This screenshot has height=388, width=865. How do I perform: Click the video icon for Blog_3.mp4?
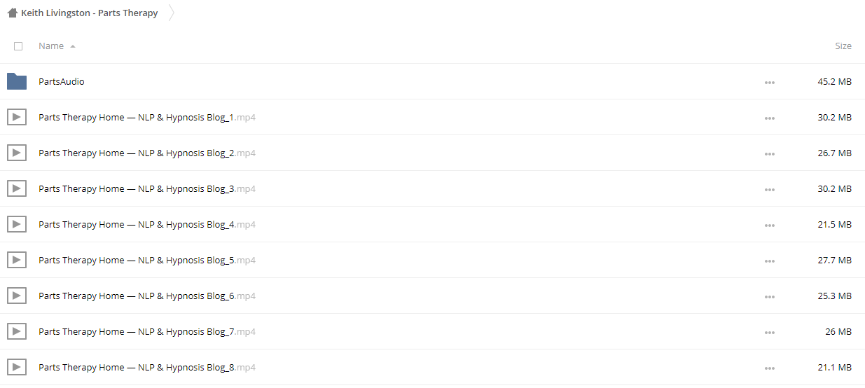pyautogui.click(x=17, y=188)
